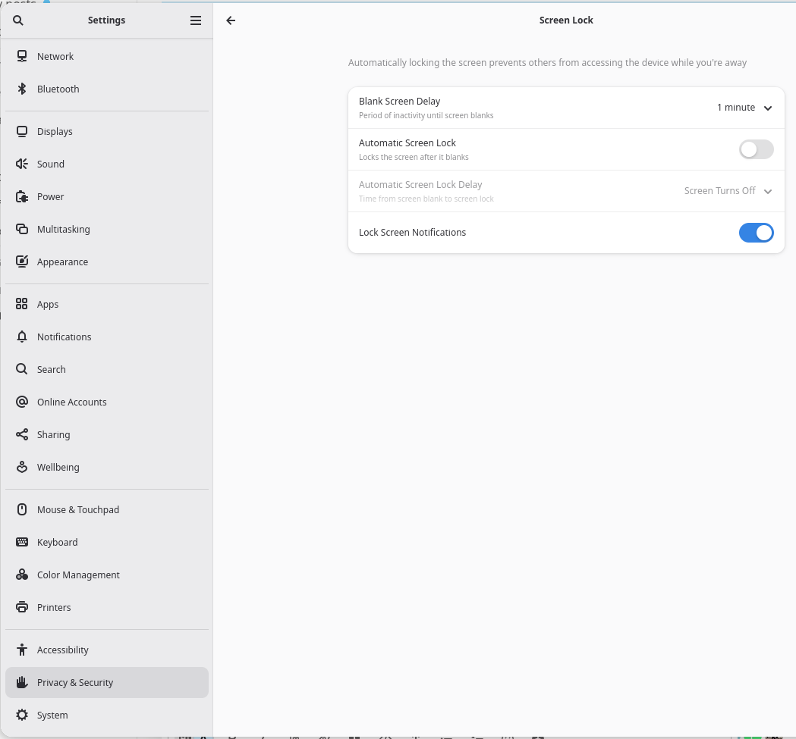Switch to Mouse & Touchpad settings
The image size is (796, 739).
(77, 509)
